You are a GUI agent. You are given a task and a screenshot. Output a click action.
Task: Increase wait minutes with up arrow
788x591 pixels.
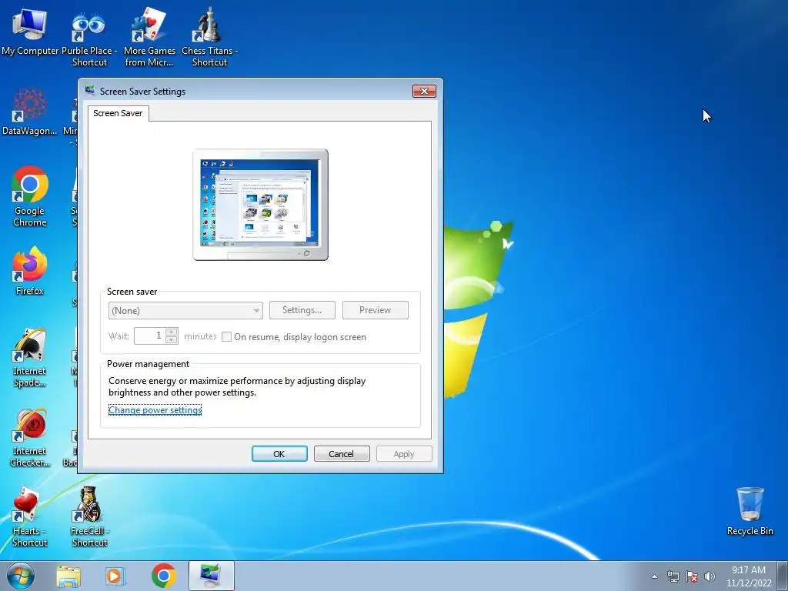pyautogui.click(x=172, y=332)
